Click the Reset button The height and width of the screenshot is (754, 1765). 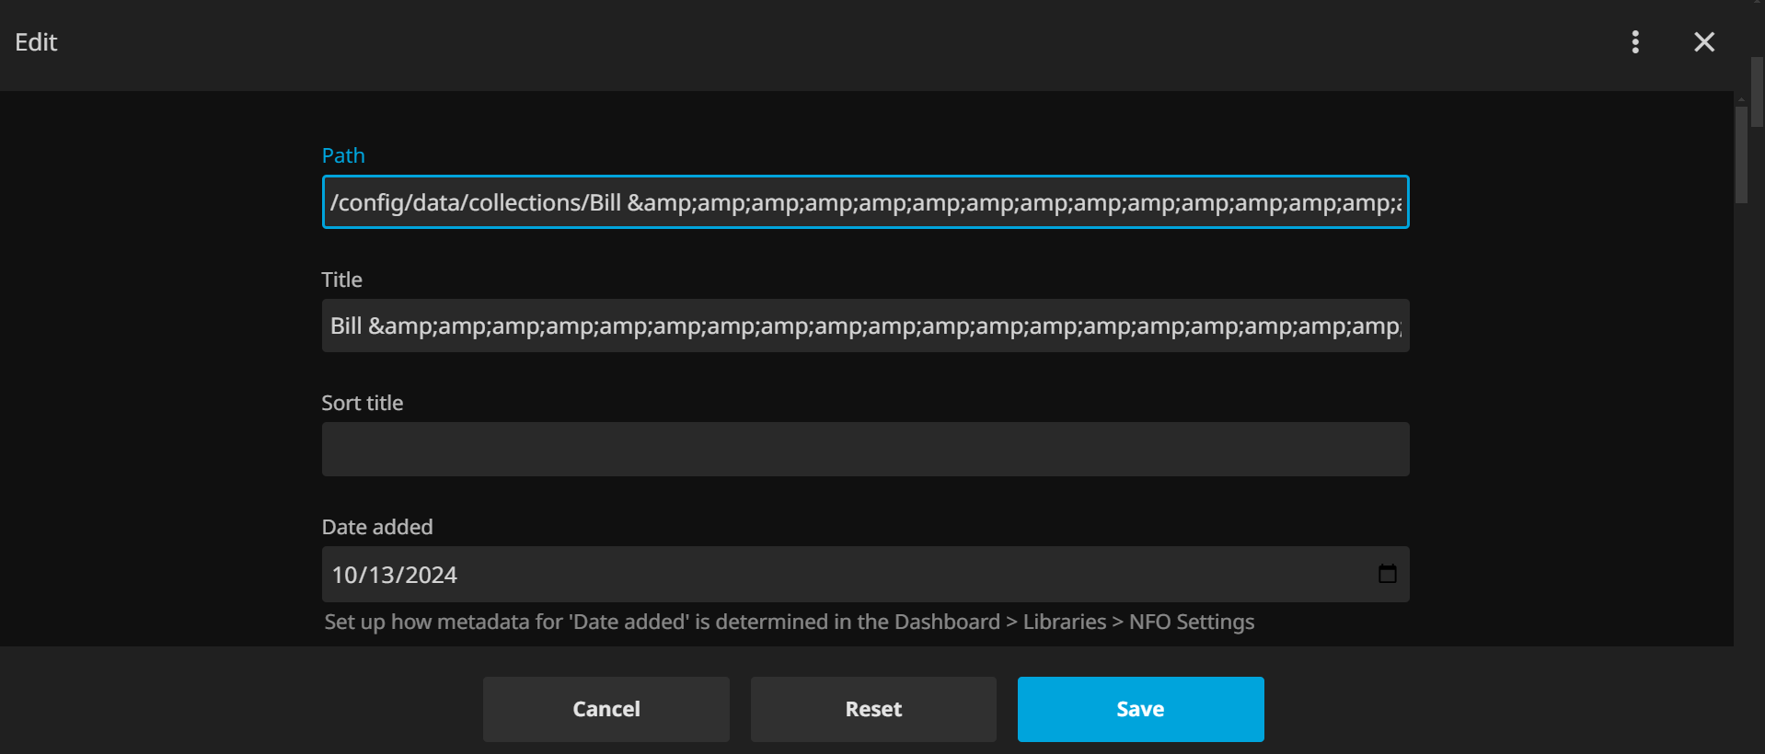872,709
